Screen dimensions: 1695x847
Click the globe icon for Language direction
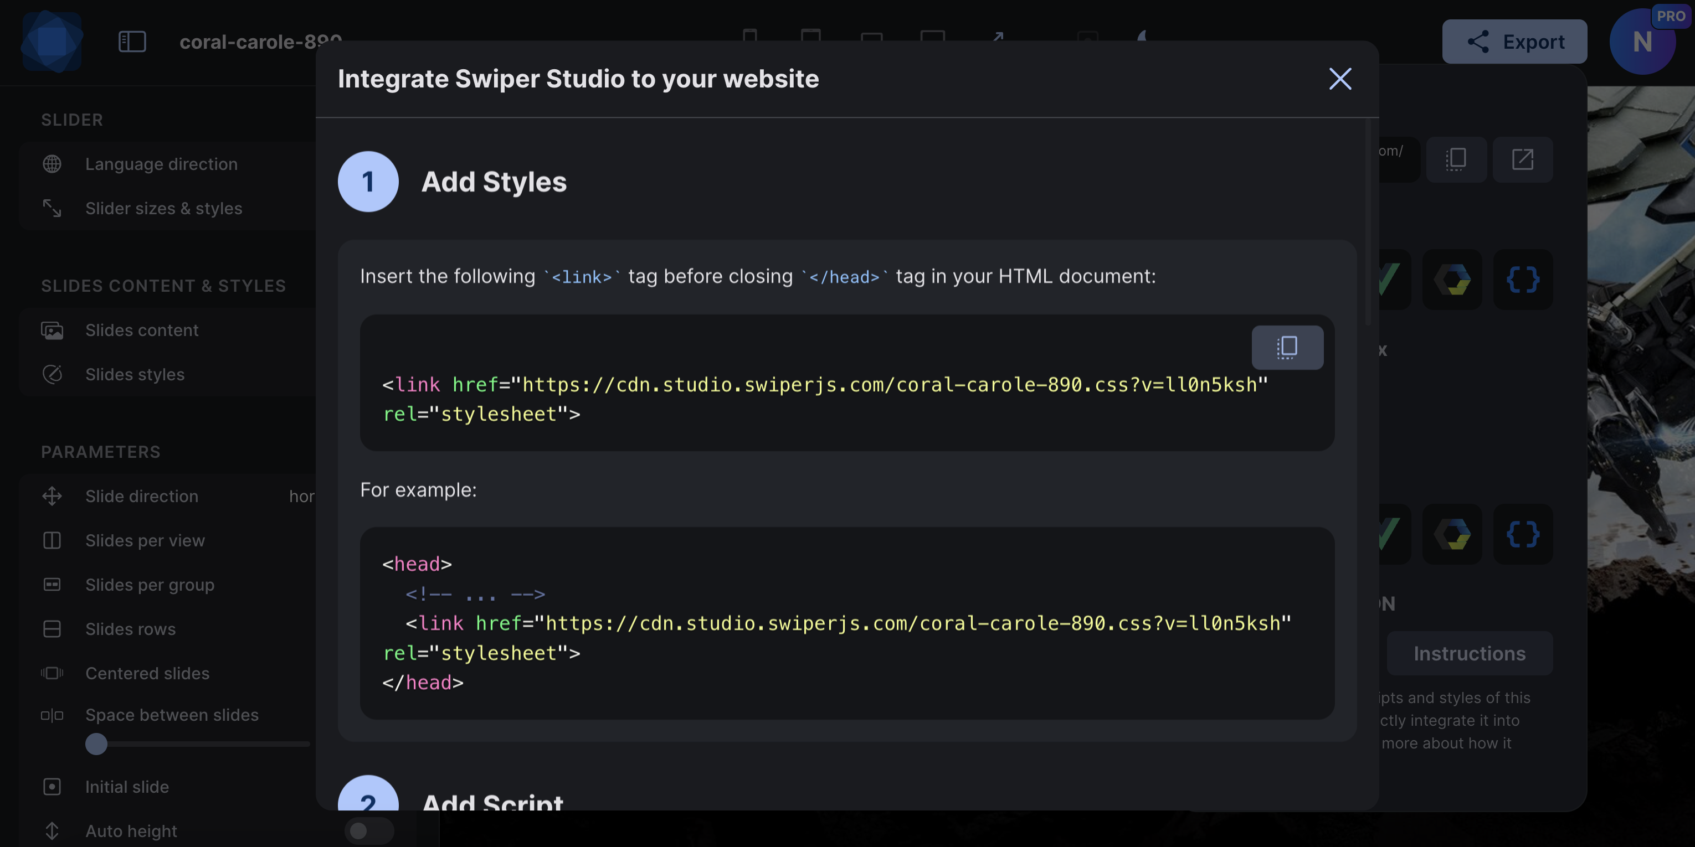point(52,164)
